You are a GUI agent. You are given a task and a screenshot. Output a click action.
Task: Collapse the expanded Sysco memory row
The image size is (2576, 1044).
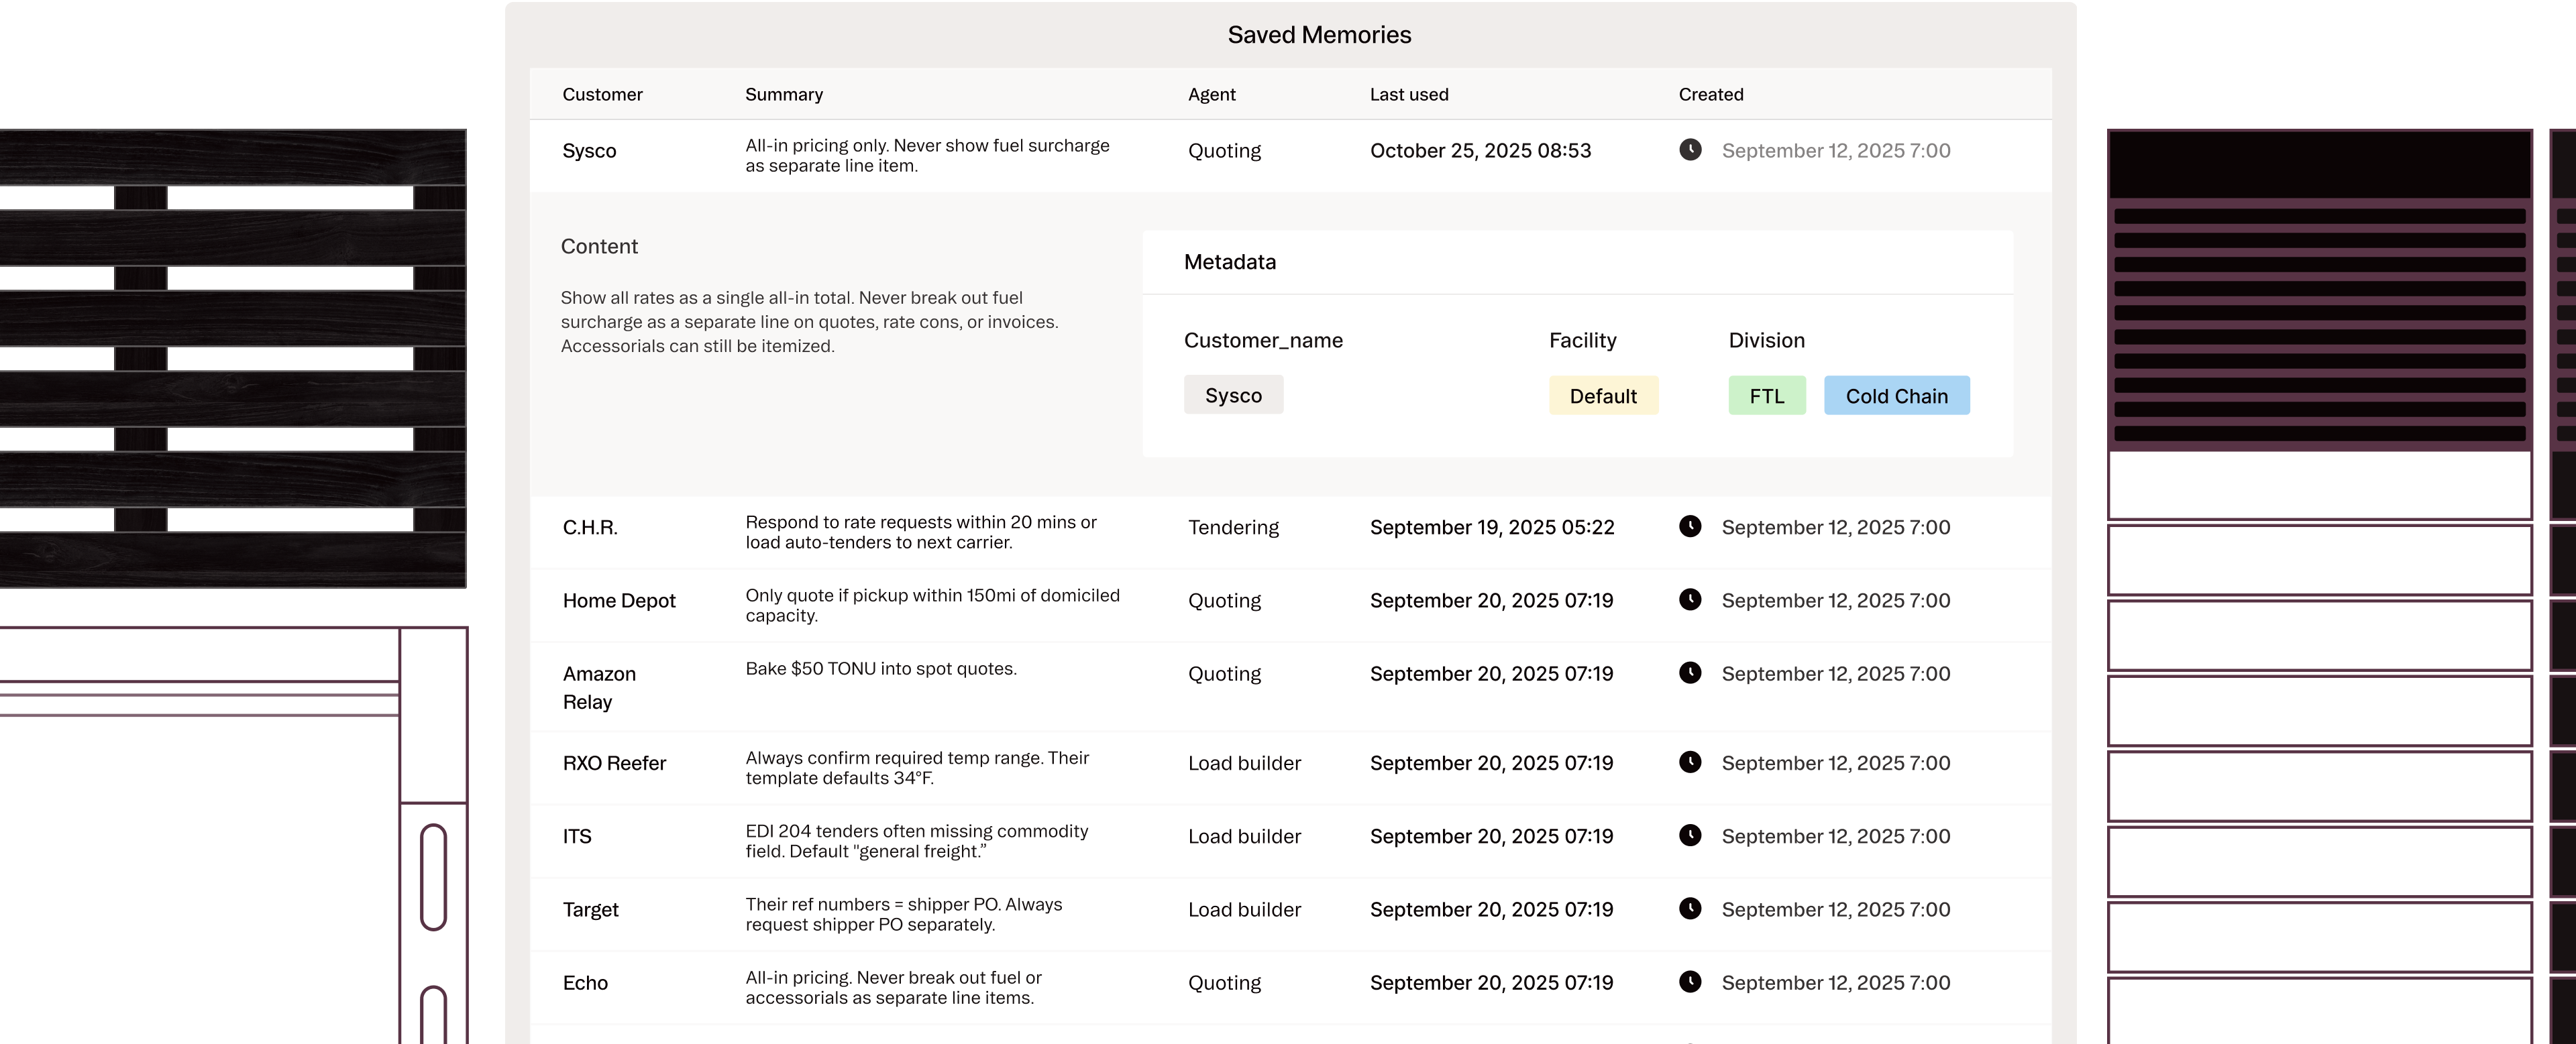[590, 151]
